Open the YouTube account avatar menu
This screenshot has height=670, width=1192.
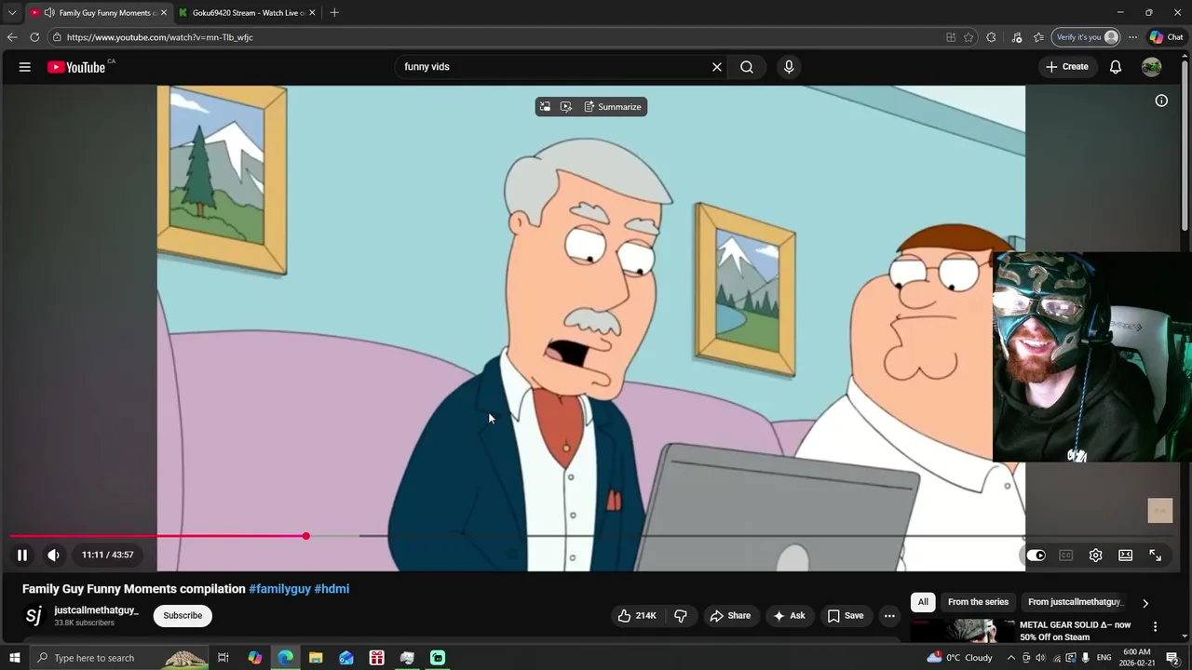tap(1152, 67)
